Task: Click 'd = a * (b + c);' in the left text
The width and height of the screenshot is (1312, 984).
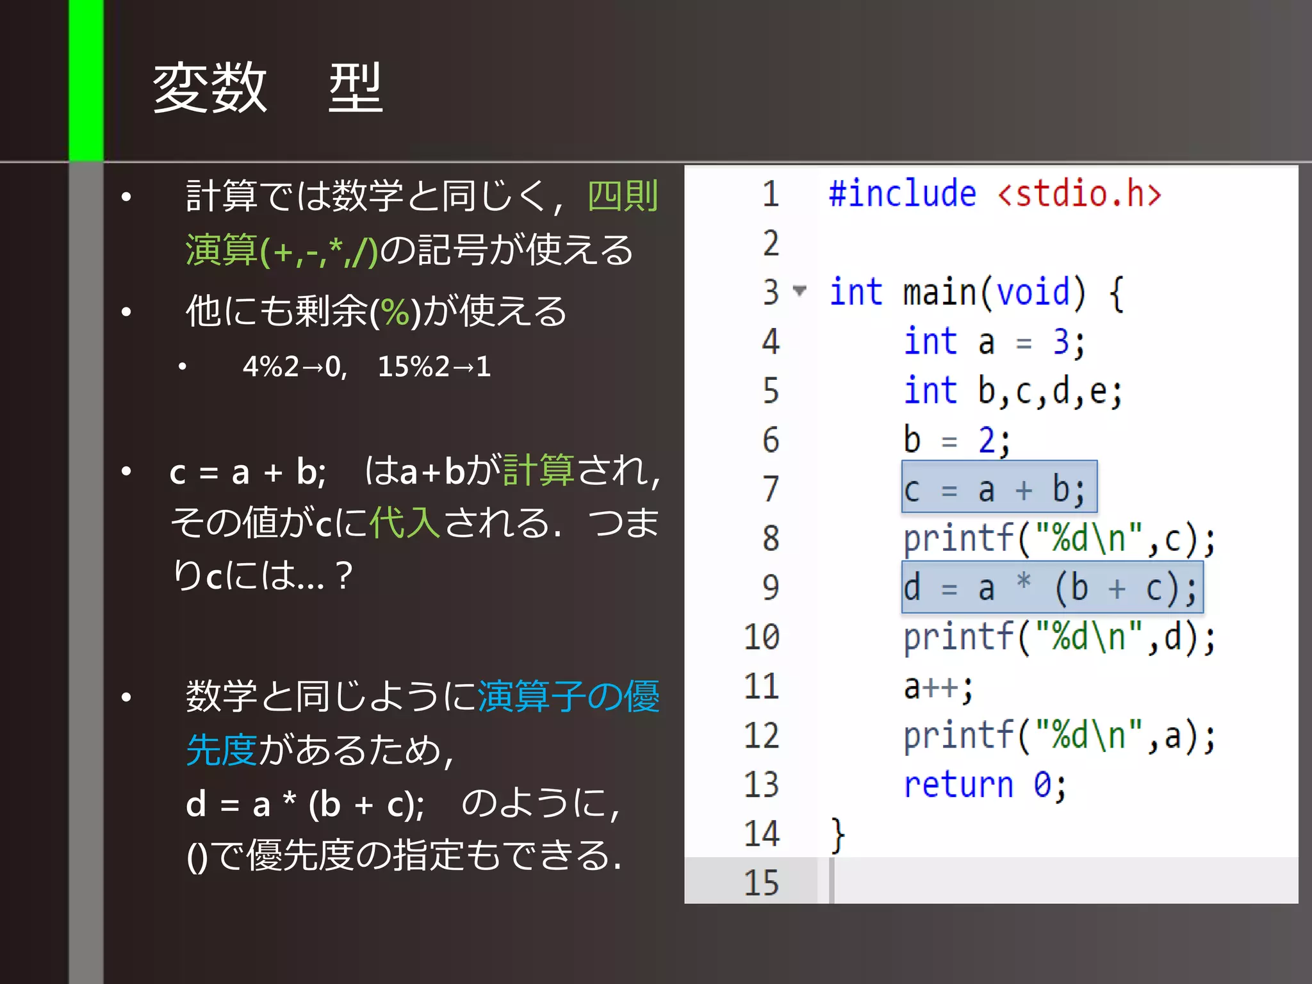Action: (305, 805)
